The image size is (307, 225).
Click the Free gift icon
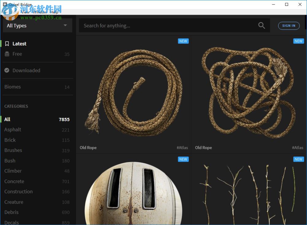click(x=7, y=54)
